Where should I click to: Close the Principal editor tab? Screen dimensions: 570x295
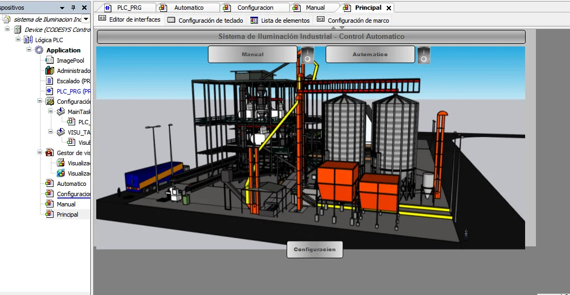tap(389, 8)
